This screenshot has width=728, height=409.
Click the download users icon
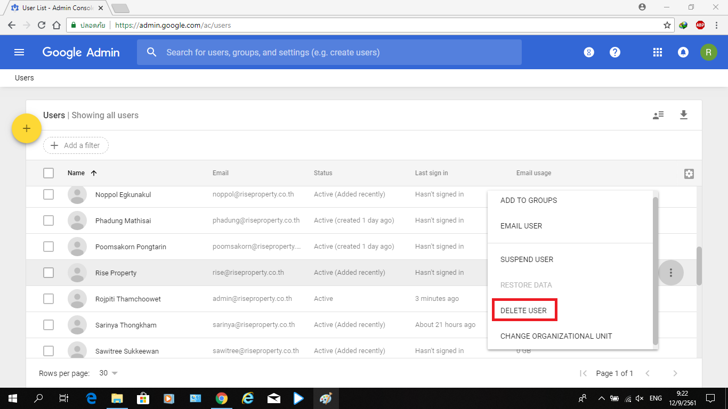pos(684,115)
